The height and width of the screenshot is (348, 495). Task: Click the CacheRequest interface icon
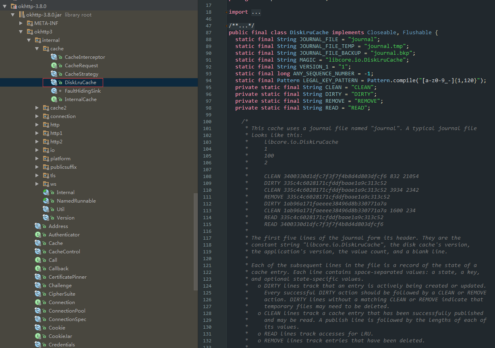coord(54,66)
